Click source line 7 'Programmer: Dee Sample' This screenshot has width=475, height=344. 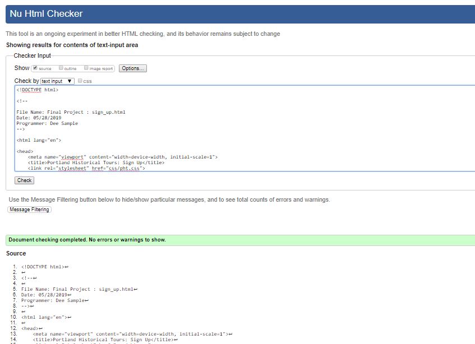[55, 300]
